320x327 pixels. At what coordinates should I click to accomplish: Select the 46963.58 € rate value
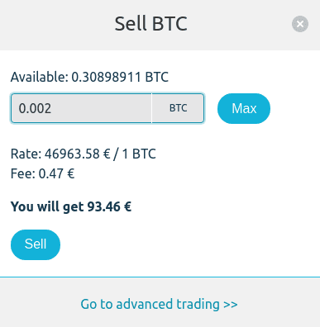[x=78, y=154]
